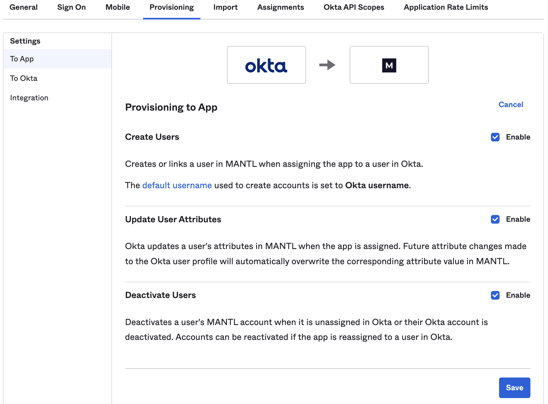The image size is (548, 404).
Task: Save the provisioning settings
Action: tap(514, 388)
